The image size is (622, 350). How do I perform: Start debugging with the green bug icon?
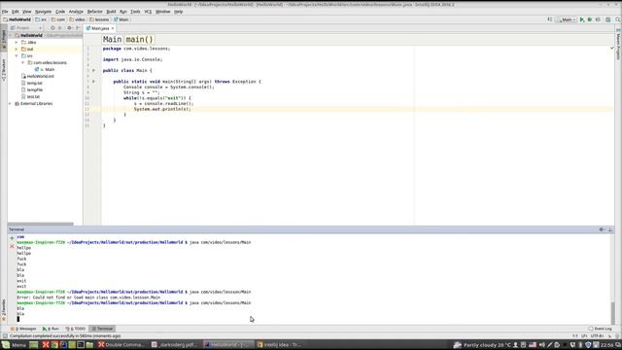(x=590, y=19)
